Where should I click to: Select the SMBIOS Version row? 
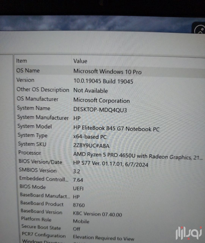38,170
